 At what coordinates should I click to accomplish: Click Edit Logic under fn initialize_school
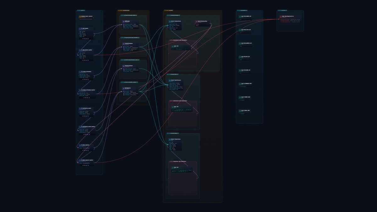(x=85, y=116)
